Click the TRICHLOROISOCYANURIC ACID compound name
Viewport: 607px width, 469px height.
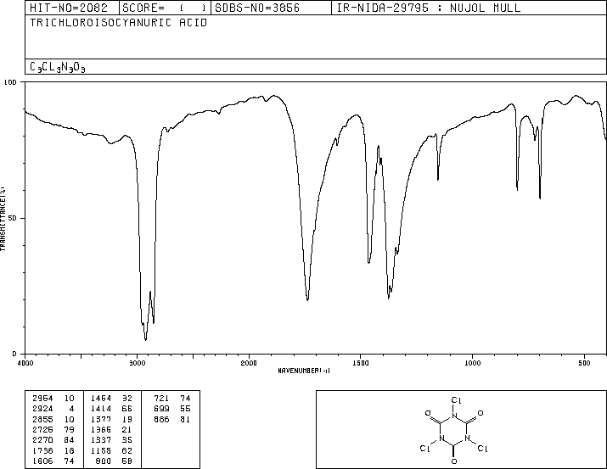[119, 22]
